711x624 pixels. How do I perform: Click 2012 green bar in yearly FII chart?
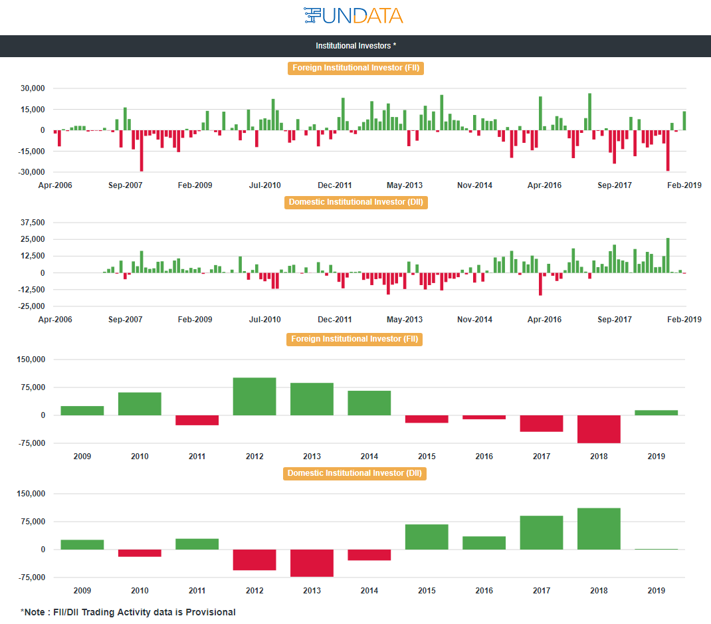pyautogui.click(x=254, y=396)
